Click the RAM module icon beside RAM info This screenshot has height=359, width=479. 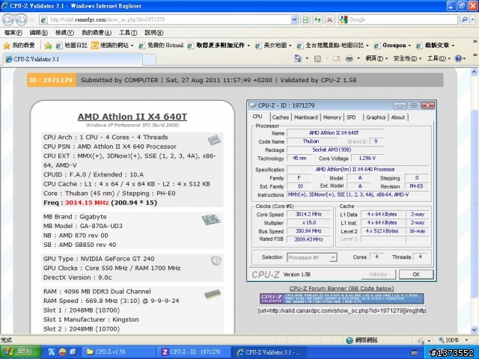pos(213,294)
